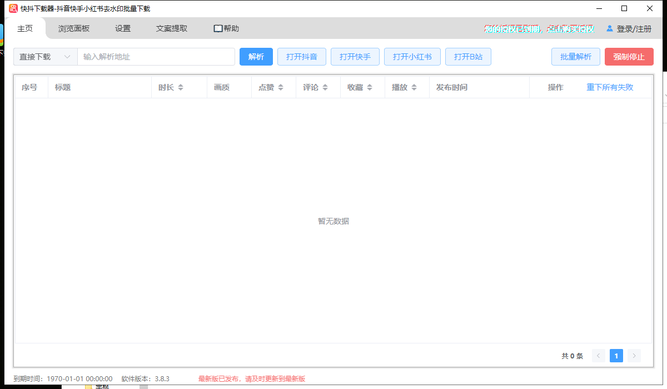Click the 共 0 条 total count
Screen dimensions: 667x389
[573, 356]
